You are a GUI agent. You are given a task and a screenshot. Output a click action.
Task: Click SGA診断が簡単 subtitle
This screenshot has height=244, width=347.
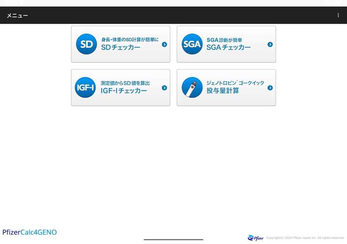[224, 40]
